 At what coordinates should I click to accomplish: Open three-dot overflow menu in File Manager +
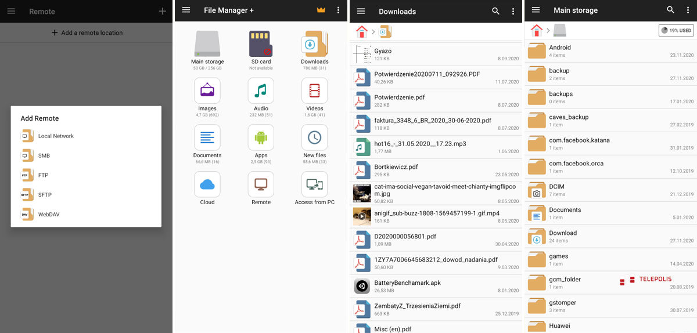coord(339,10)
